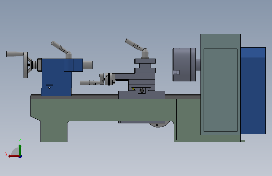This screenshot has width=272, height=176.
Task: Select the blue motor housing behind headstock
Action: pyautogui.click(x=253, y=91)
